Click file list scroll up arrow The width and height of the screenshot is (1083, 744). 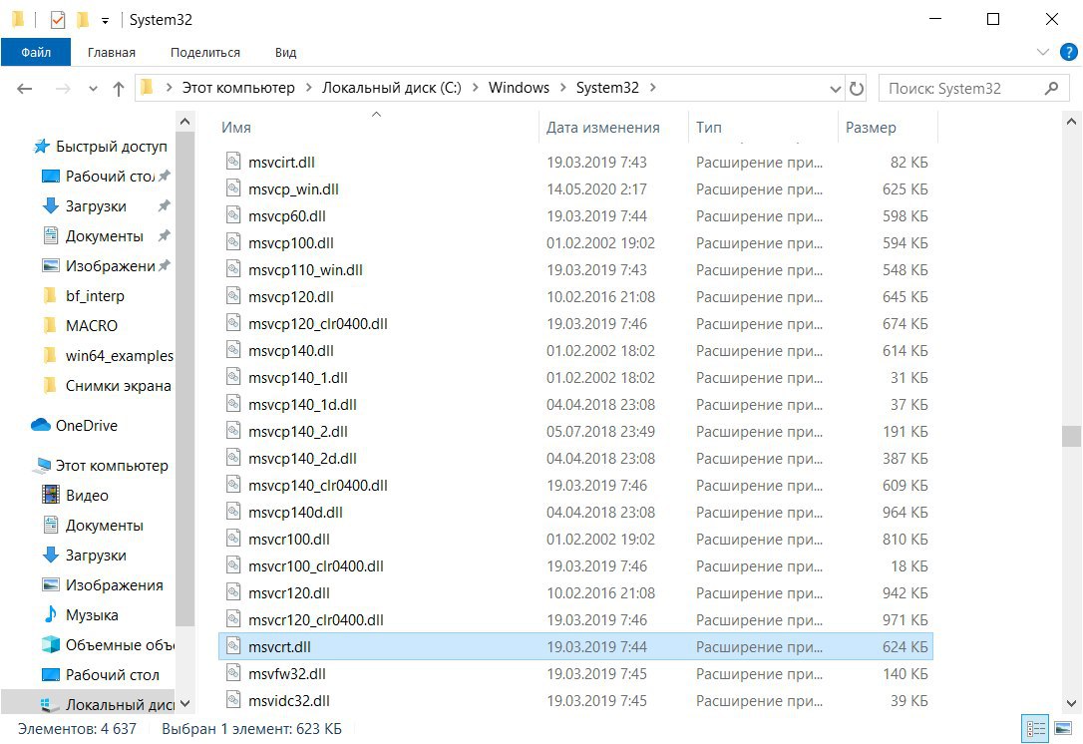coord(1071,122)
